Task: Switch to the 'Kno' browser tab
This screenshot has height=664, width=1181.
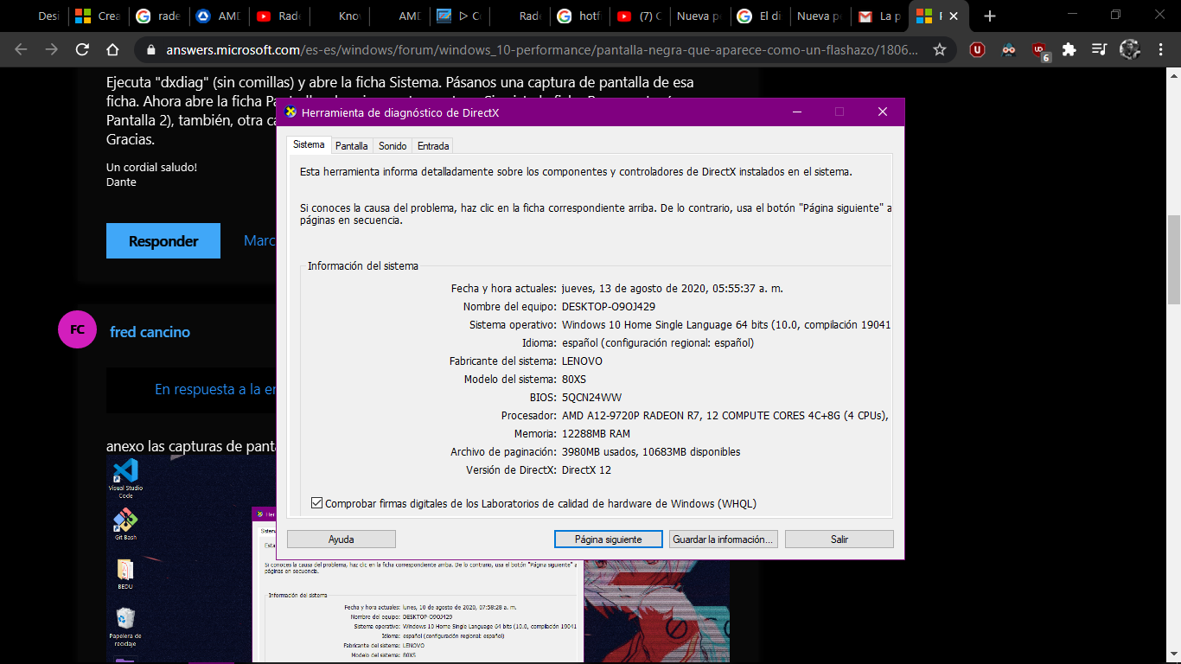Action: click(x=337, y=16)
